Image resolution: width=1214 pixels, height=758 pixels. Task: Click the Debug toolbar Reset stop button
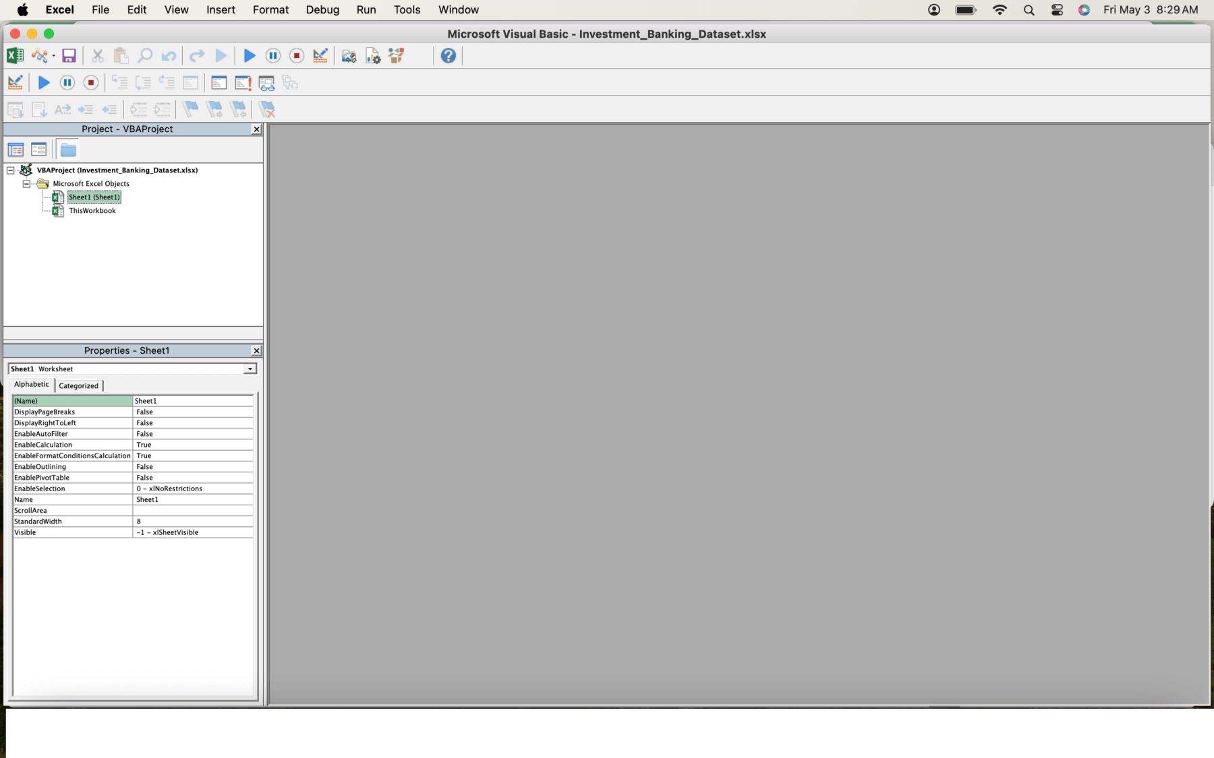tap(91, 83)
